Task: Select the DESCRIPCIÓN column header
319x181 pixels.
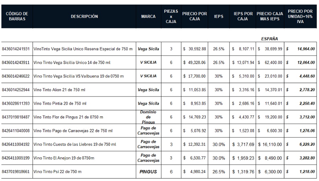Action: [x=84, y=16]
